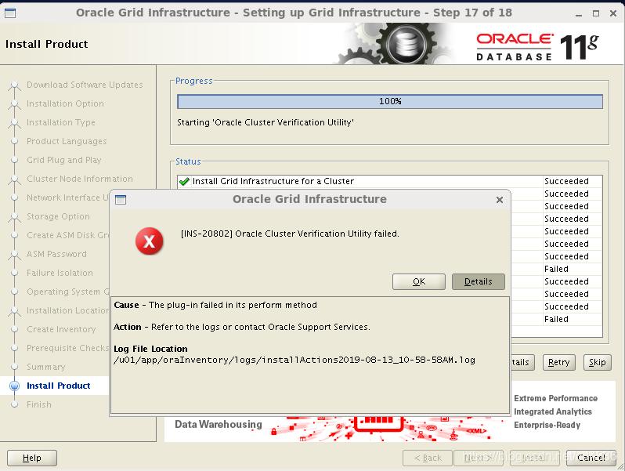The height and width of the screenshot is (471, 625).
Task: Select Install Product step in sidebar
Action: [x=58, y=386]
